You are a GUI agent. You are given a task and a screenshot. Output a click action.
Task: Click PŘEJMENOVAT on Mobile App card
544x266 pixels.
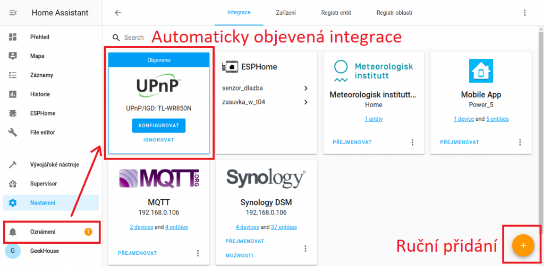[x=460, y=142]
